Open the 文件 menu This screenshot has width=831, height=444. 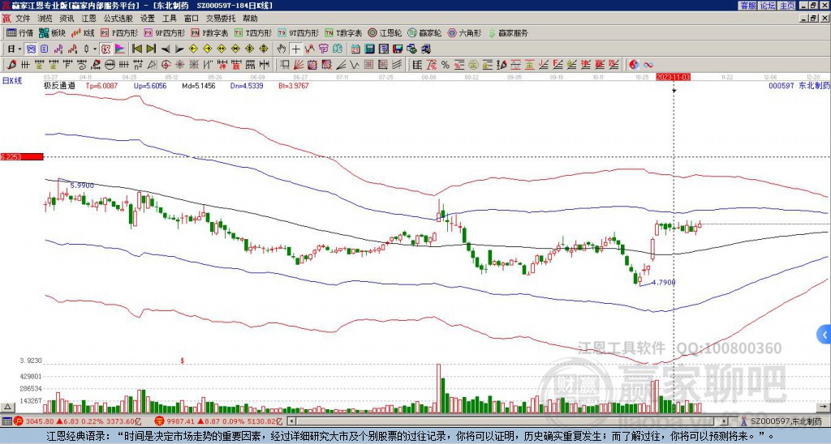(x=23, y=19)
